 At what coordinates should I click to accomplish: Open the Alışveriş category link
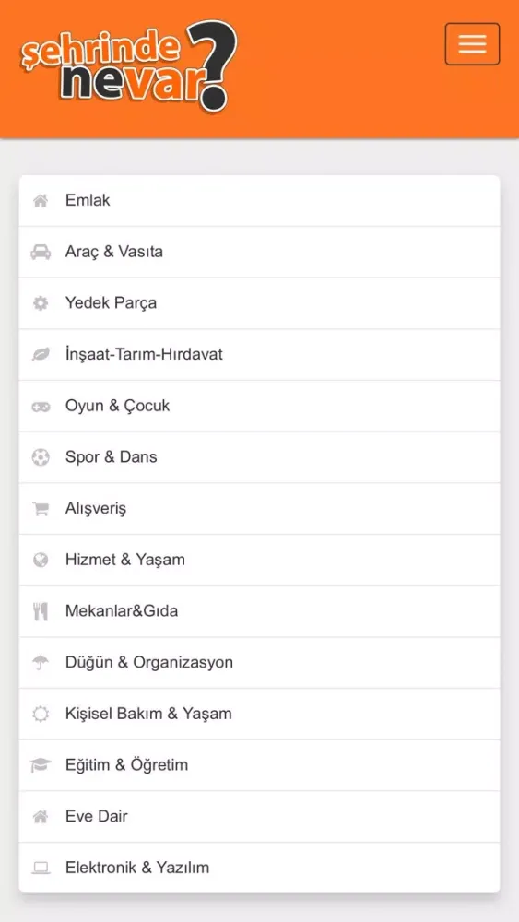[259, 509]
